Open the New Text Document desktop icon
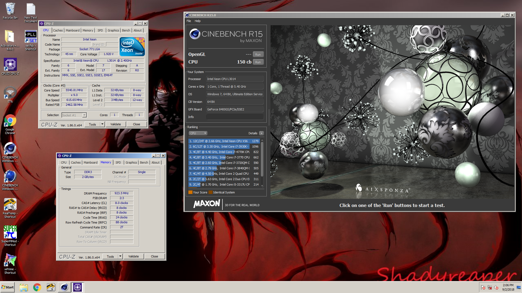This screenshot has height=293, width=522. tap(31, 12)
